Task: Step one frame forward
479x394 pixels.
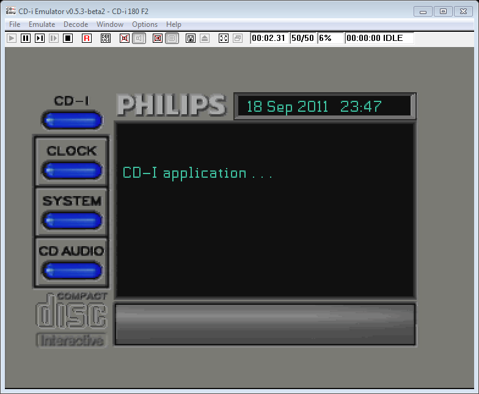Action: tap(40, 38)
